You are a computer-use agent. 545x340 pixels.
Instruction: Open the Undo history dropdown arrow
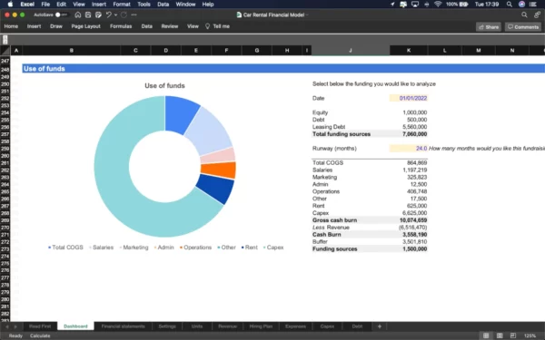[115, 15]
